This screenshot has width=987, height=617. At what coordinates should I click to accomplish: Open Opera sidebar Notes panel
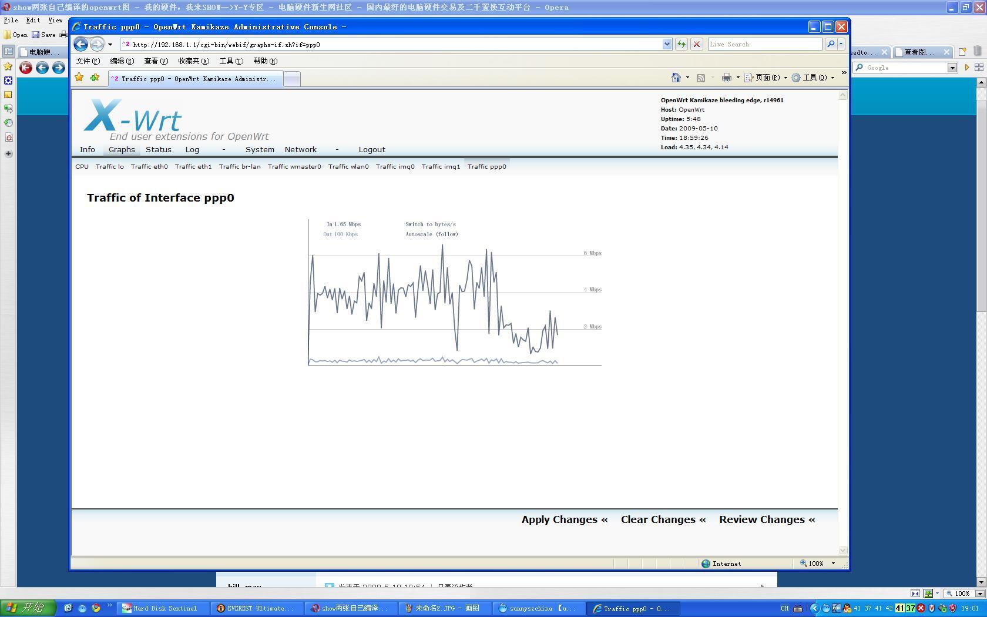pos(8,95)
